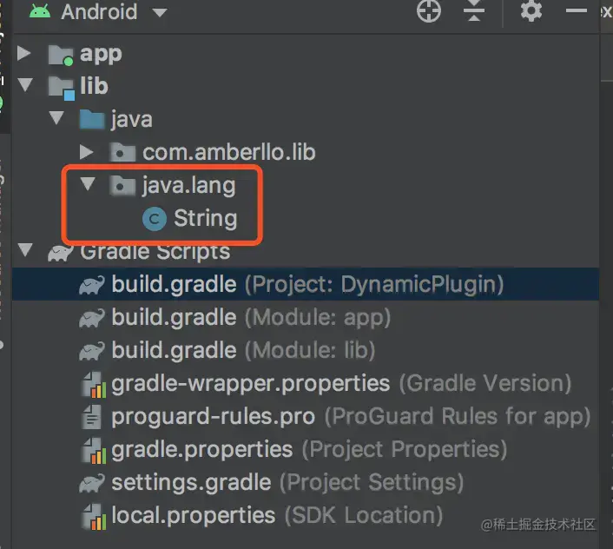Open settings.gradle file name
The height and width of the screenshot is (549, 613).
coord(191,482)
